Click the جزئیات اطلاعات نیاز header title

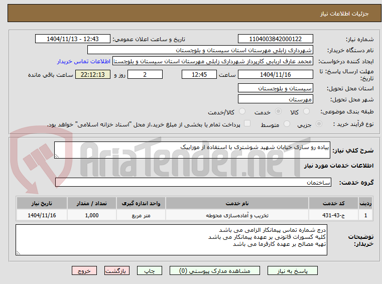coord(344,14)
